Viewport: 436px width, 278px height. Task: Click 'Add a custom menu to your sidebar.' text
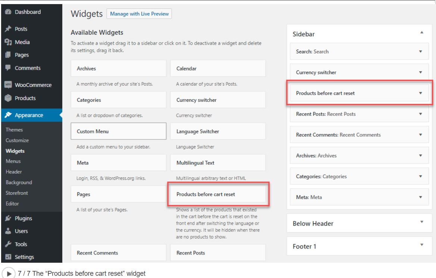(x=113, y=146)
